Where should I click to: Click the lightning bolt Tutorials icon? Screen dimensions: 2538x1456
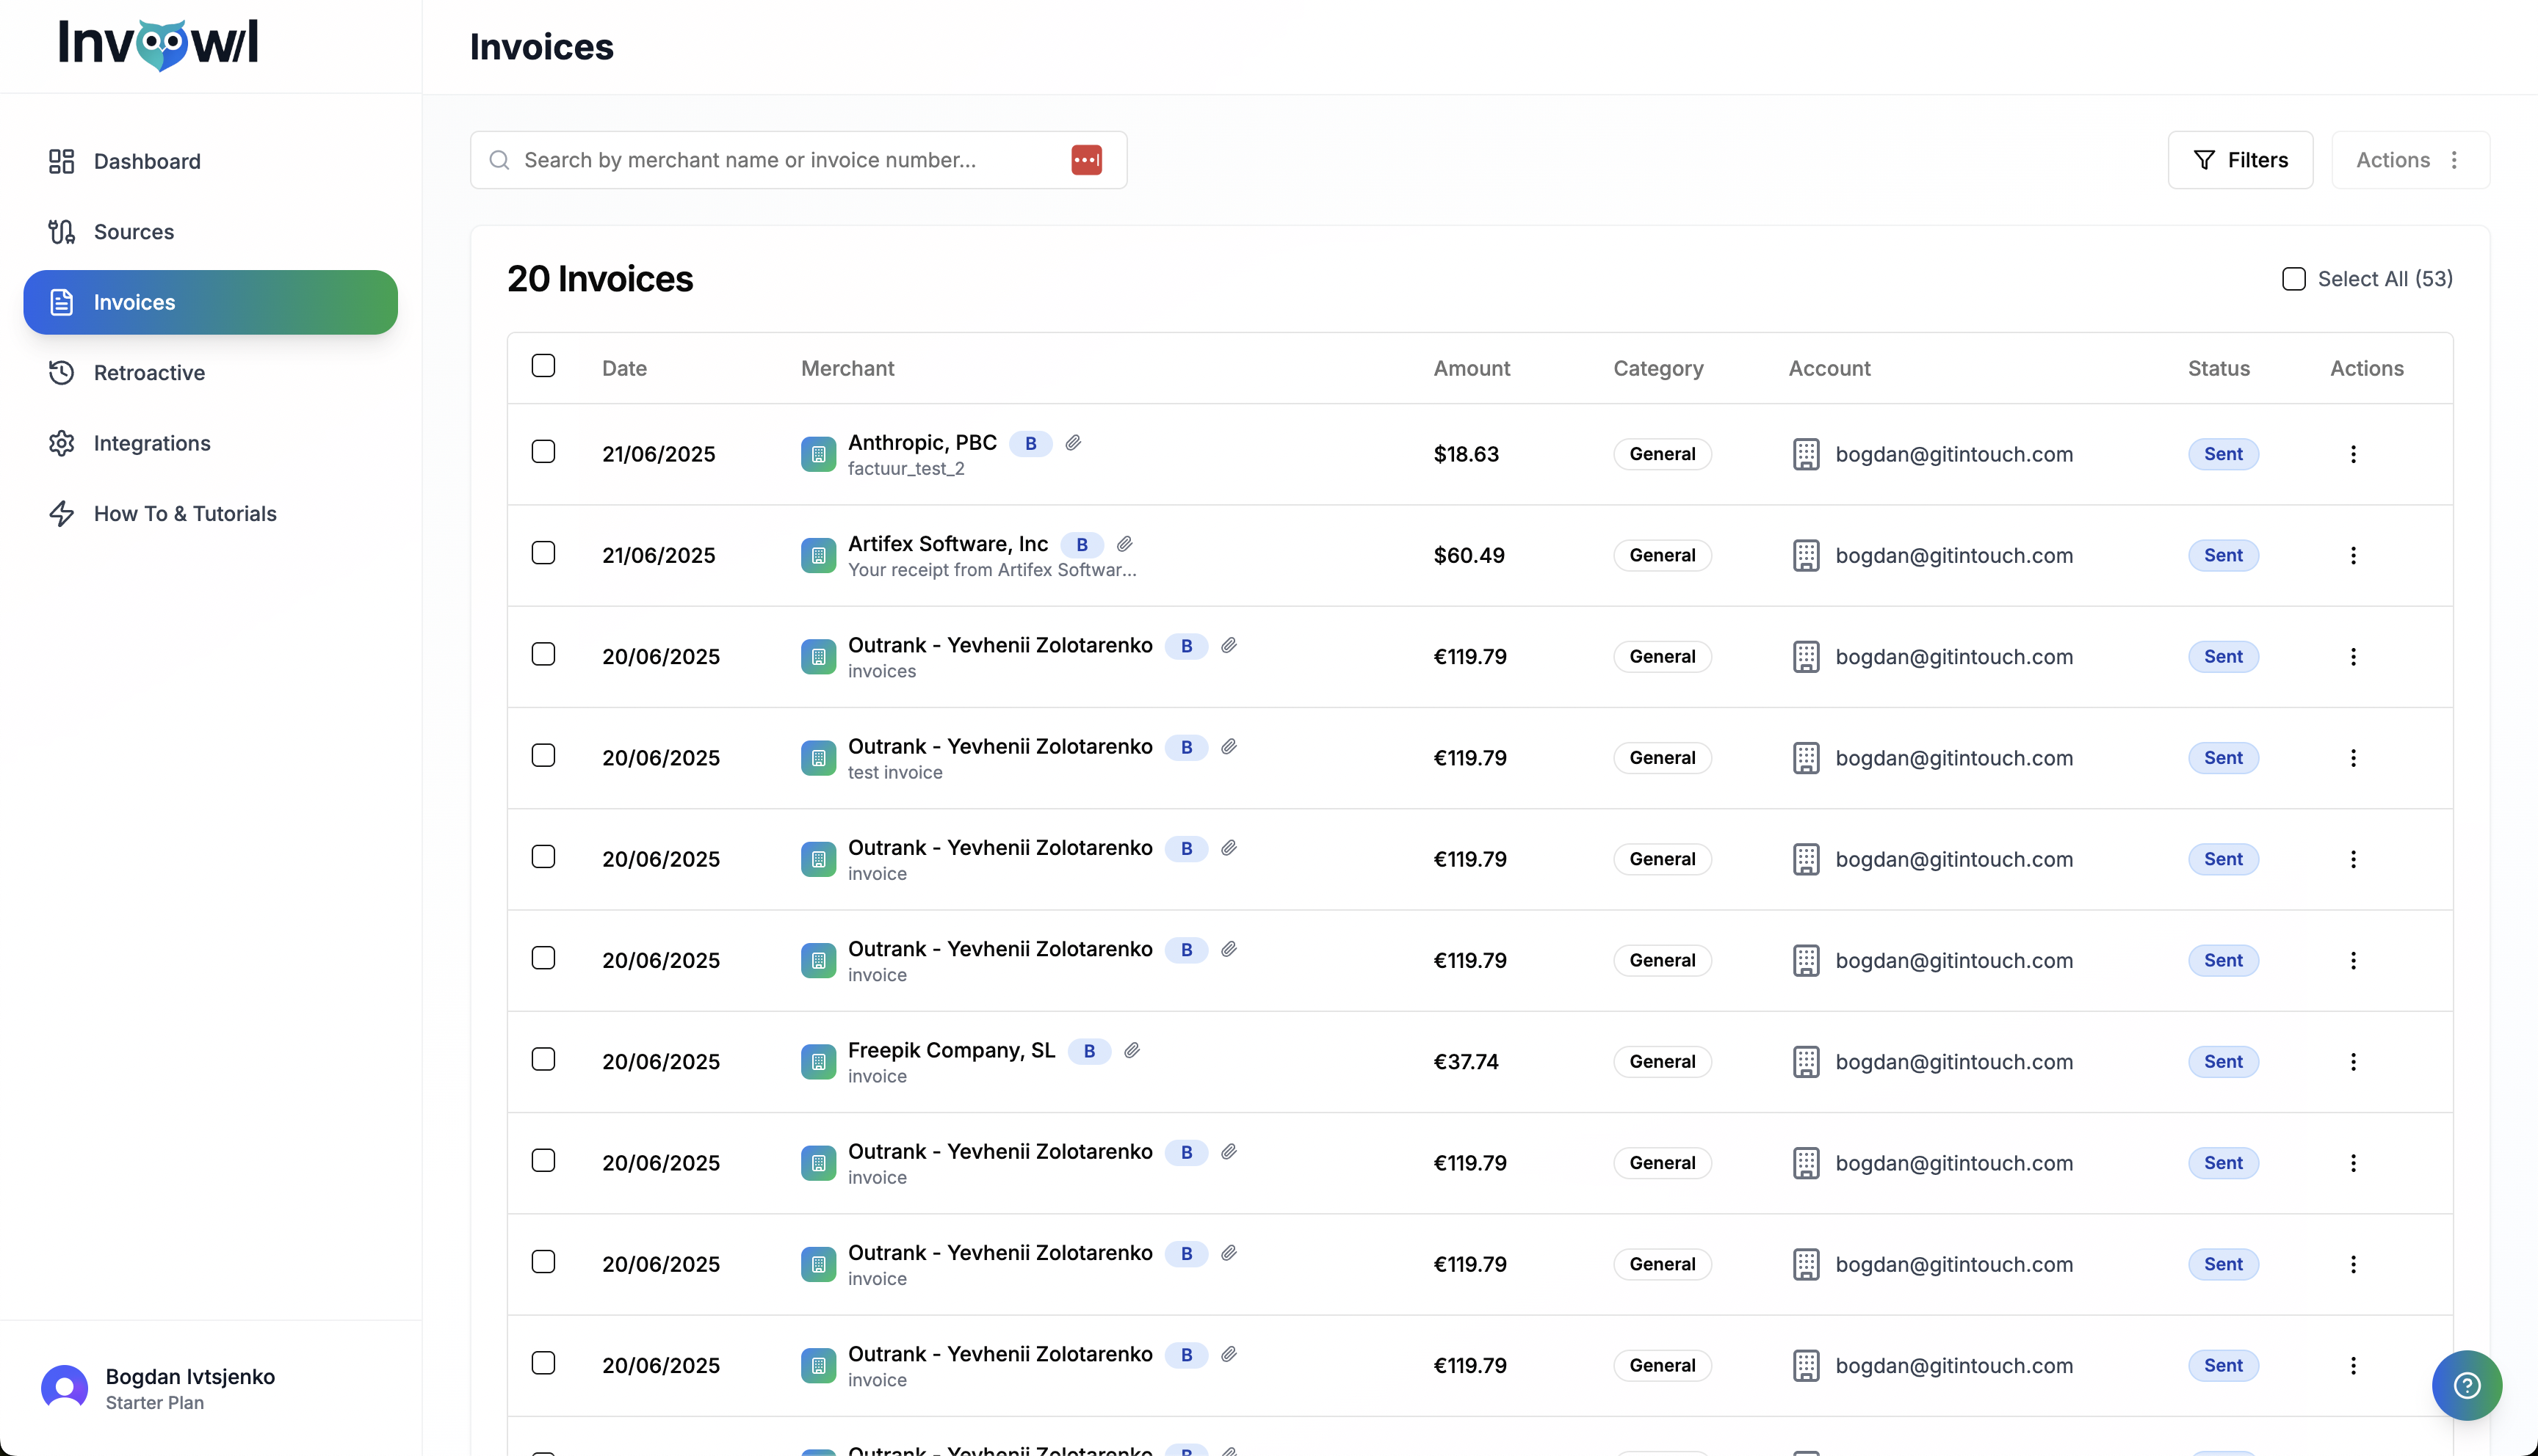tap(62, 514)
